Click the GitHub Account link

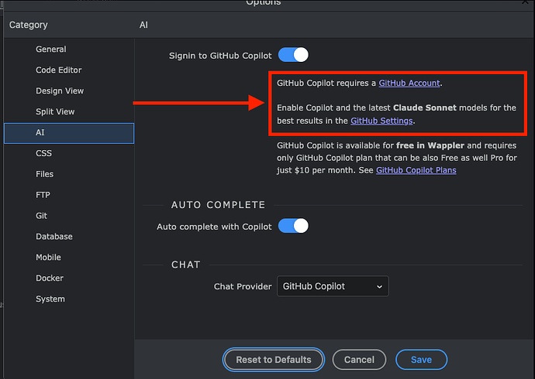pos(409,83)
